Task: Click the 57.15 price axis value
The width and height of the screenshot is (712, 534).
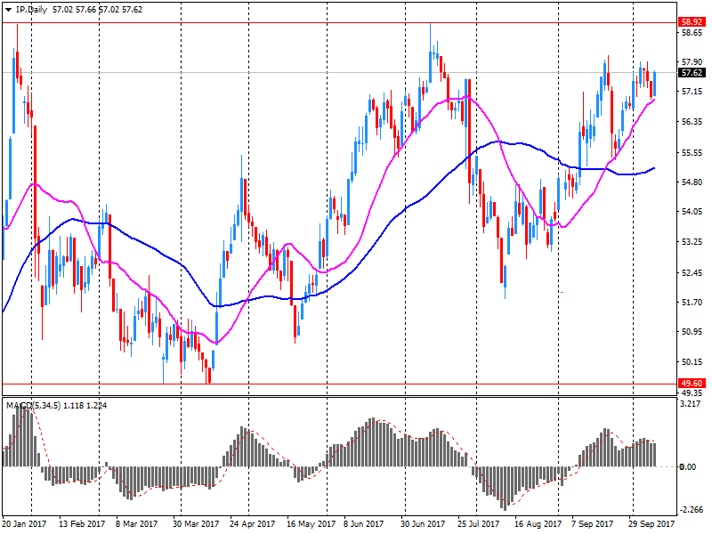Action: tap(692, 92)
